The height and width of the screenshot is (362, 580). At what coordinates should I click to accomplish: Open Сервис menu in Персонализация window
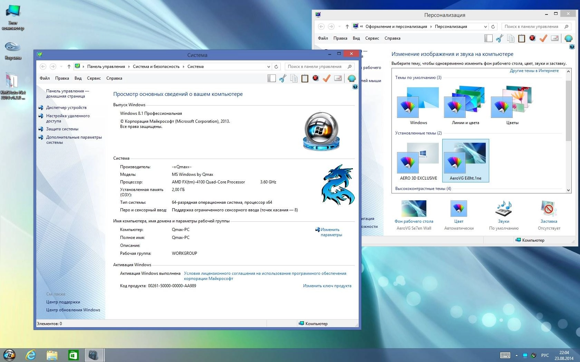tap(372, 38)
